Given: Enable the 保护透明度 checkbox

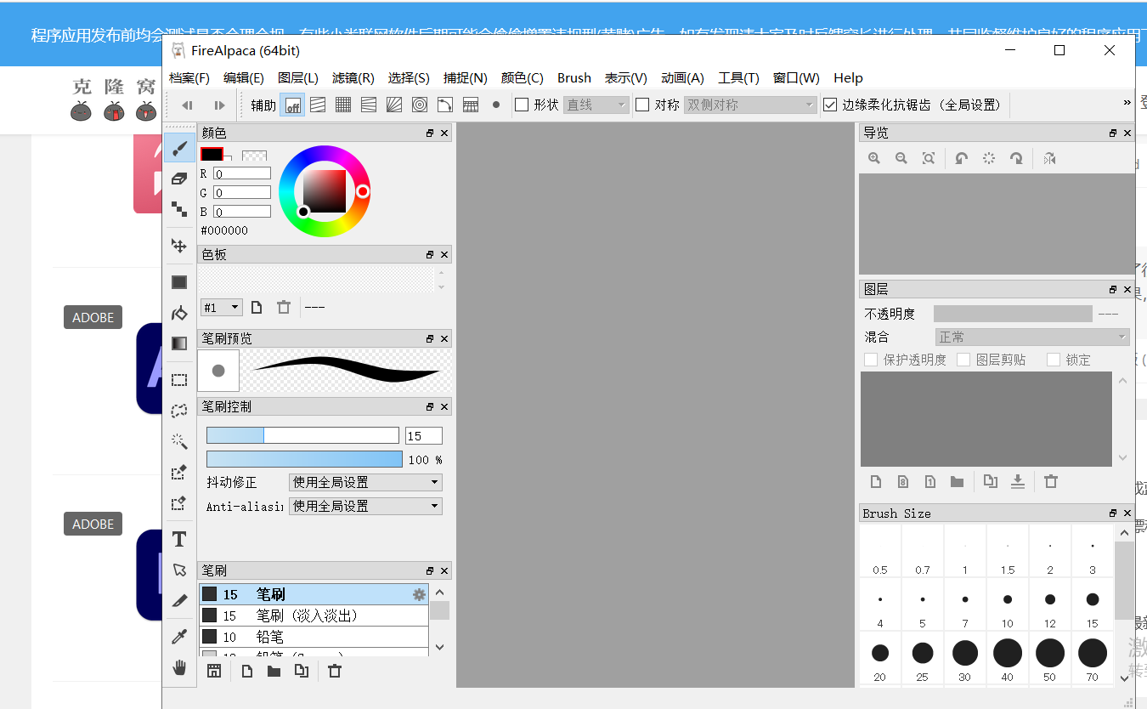Looking at the screenshot, I should [x=871, y=360].
